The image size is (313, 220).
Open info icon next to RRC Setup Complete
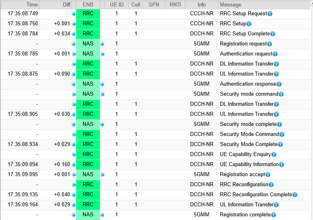coord(273,34)
